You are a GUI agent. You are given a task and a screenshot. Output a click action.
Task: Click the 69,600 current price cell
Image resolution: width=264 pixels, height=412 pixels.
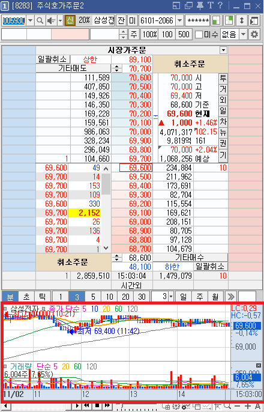(x=136, y=168)
